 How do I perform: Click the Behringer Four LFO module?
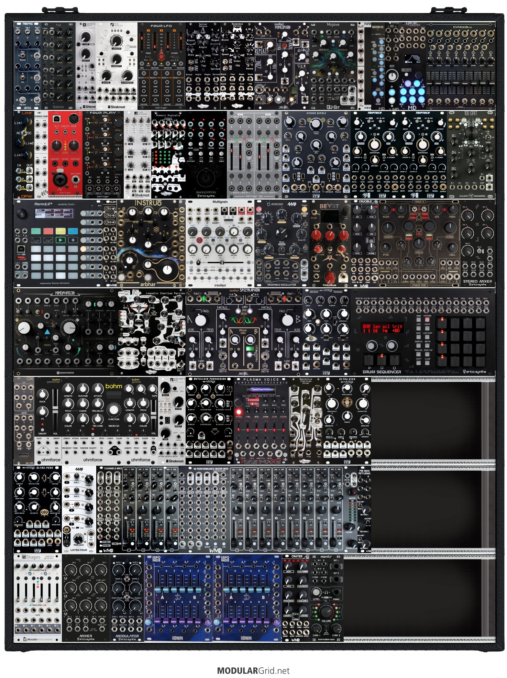click(162, 66)
